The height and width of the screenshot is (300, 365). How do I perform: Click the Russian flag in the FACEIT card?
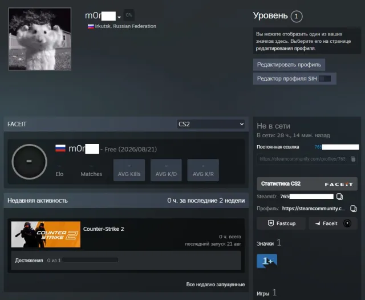pos(60,149)
